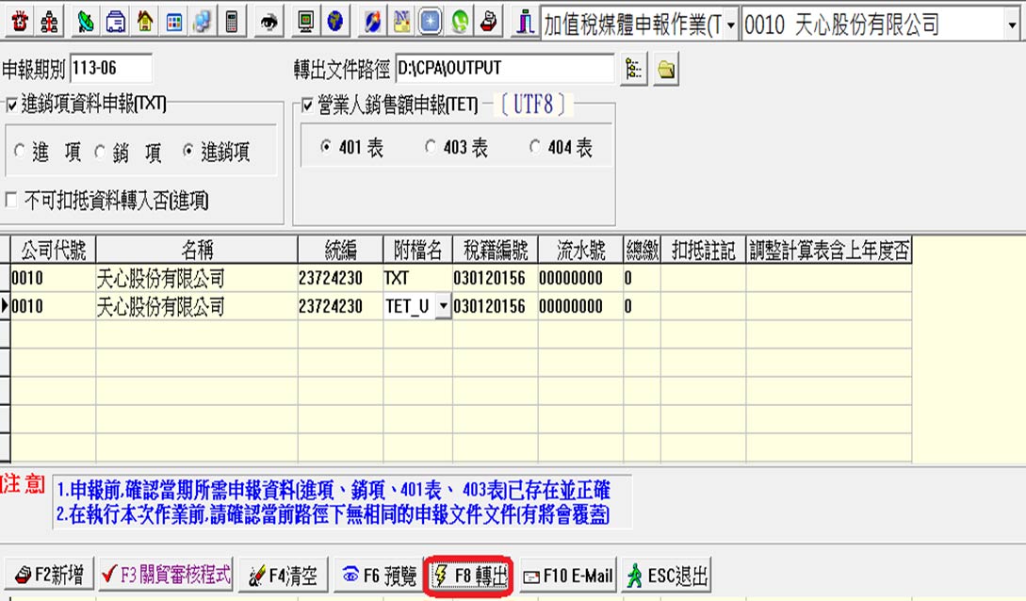Click the F6 預覽 preview button

pyautogui.click(x=379, y=576)
